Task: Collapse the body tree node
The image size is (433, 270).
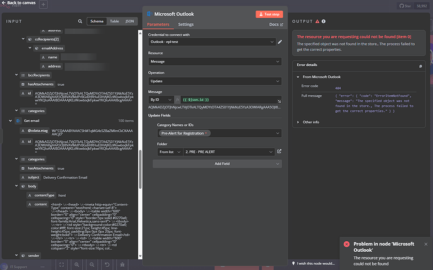Action: click(x=16, y=186)
